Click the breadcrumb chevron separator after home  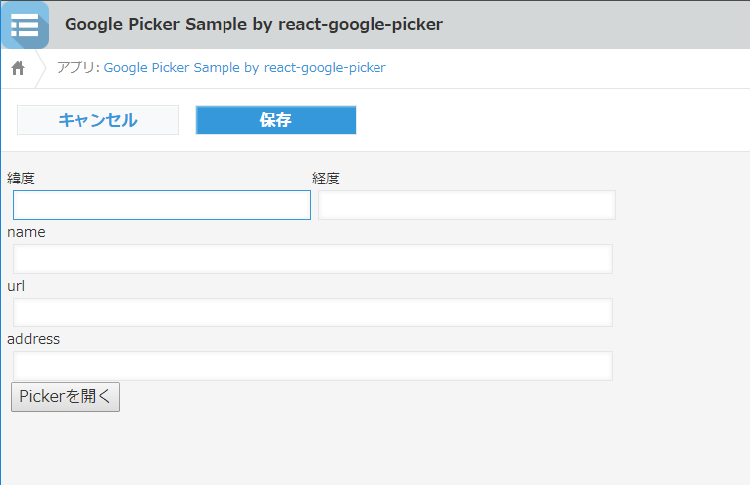pos(42,68)
